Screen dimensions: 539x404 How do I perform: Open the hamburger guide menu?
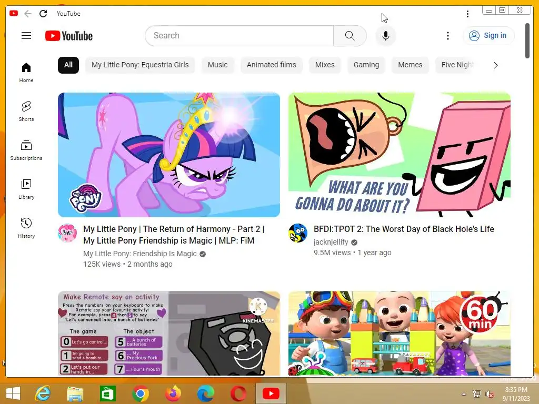(26, 36)
